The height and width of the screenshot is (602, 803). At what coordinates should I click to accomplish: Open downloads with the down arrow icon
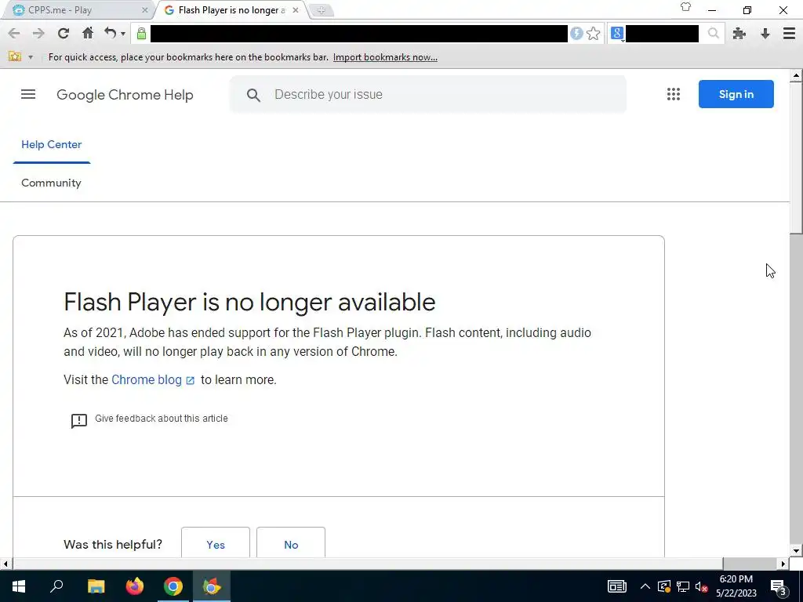click(x=765, y=34)
